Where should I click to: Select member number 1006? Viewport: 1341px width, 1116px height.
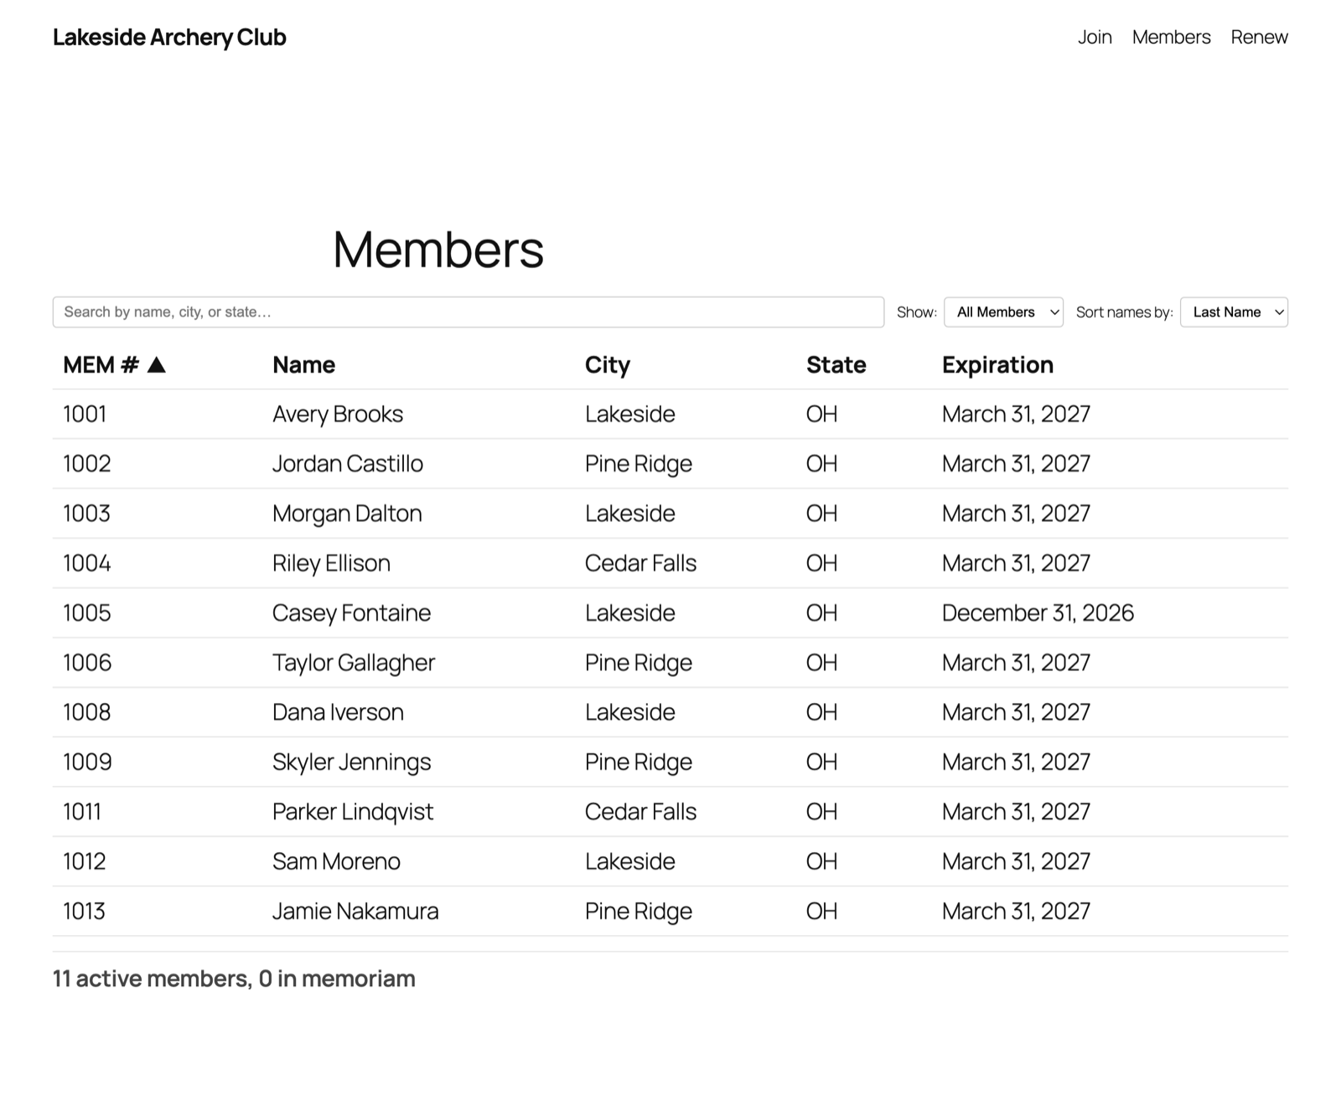pos(87,662)
